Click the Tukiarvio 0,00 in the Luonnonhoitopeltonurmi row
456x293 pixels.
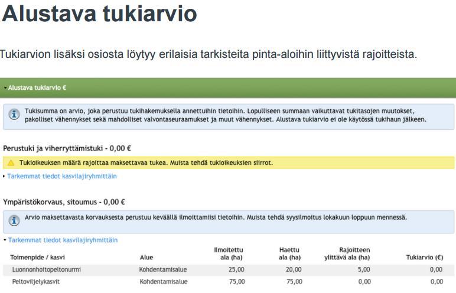(x=437, y=270)
